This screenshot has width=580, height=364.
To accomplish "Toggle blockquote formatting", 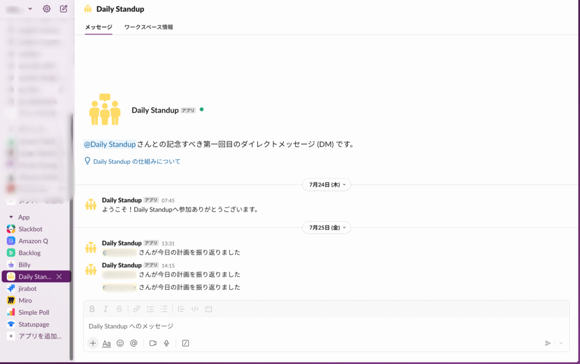I will [x=181, y=309].
